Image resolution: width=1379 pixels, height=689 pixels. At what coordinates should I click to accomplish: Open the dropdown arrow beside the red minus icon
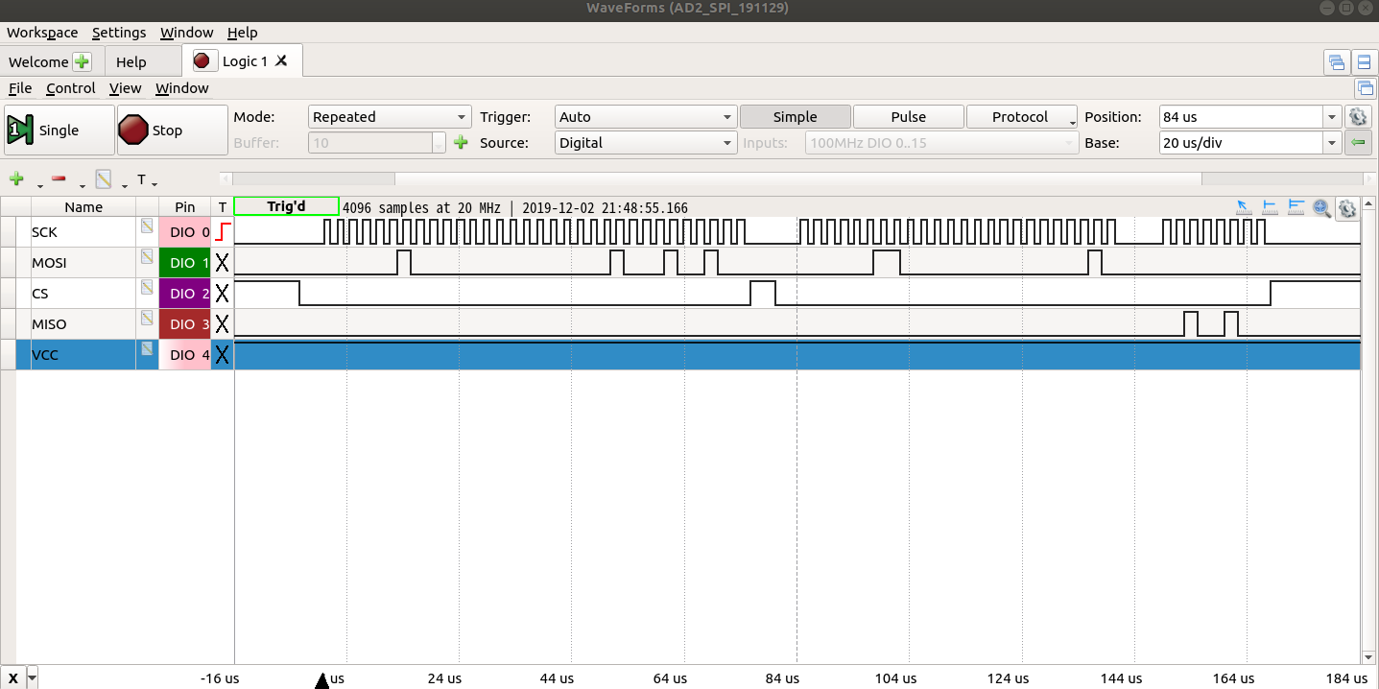point(82,184)
